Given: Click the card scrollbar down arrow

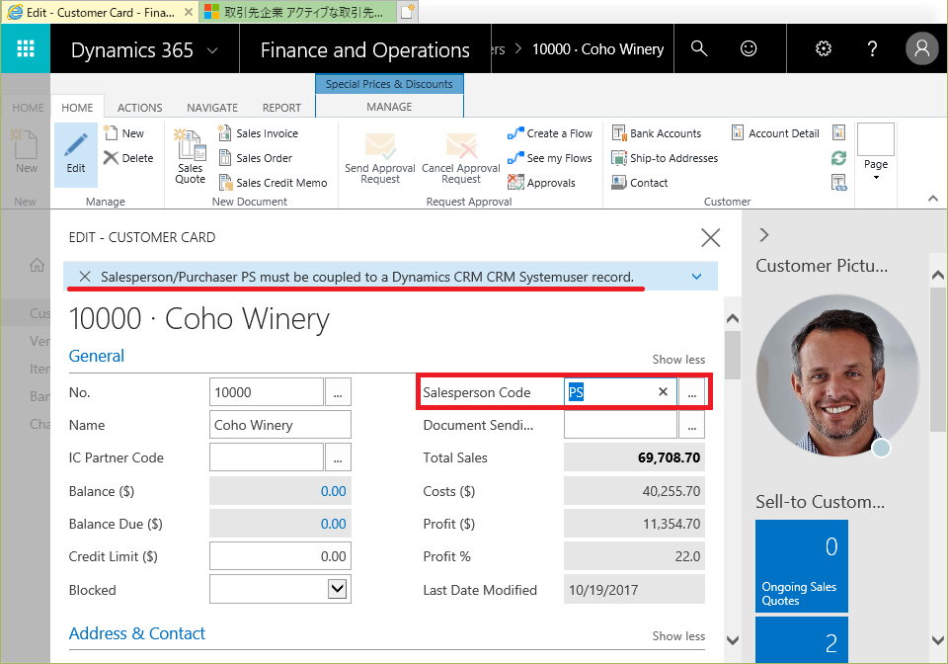Looking at the screenshot, I should coord(732,640).
